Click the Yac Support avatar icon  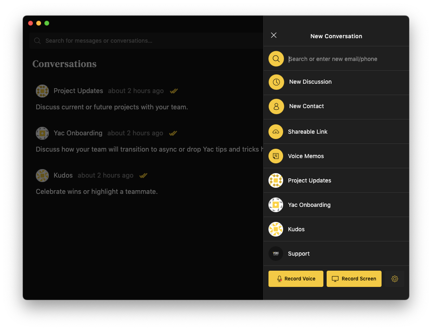point(275,254)
